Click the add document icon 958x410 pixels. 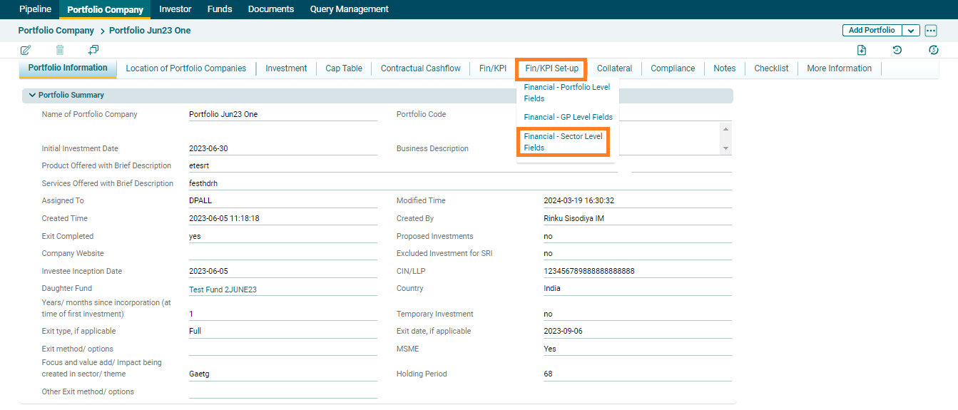click(862, 50)
